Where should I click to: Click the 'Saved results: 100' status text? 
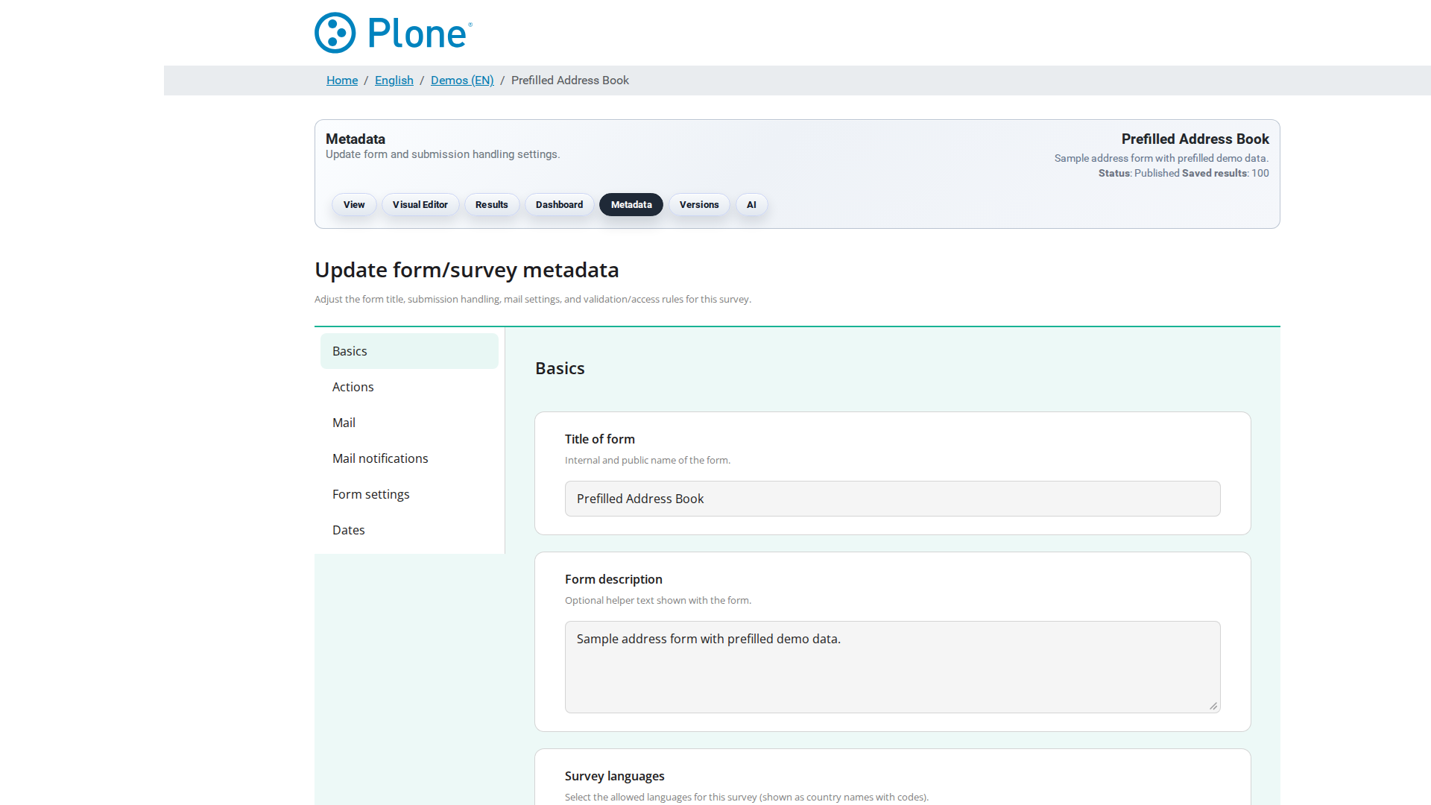coord(1225,173)
